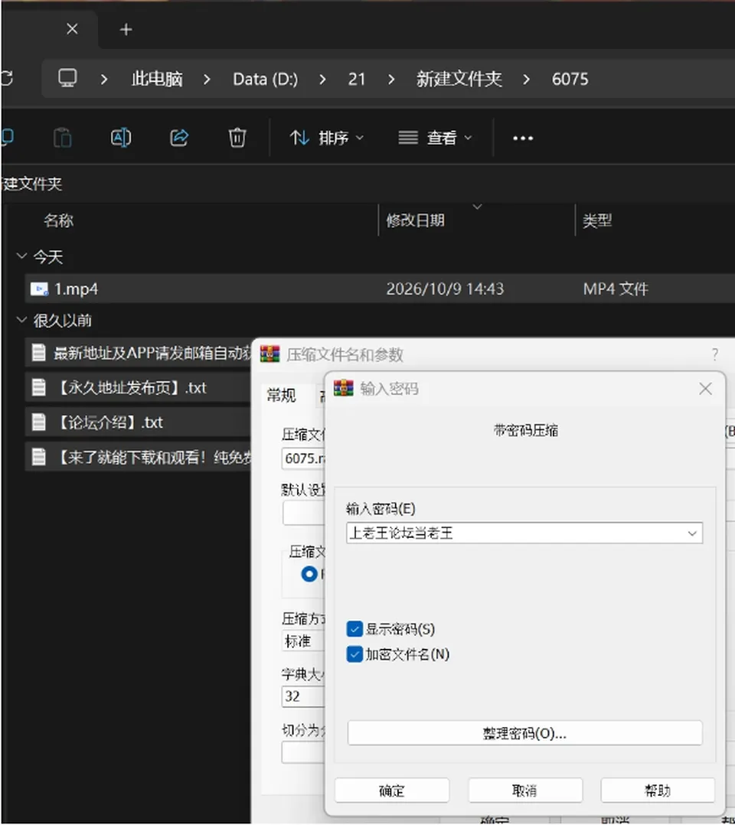This screenshot has height=825, width=735.
Task: Switch to the 常规 tab
Action: (281, 395)
